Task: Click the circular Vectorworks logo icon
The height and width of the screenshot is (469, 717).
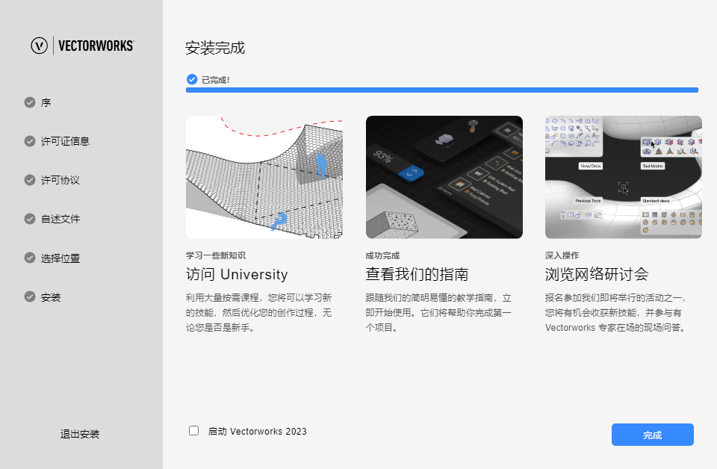Action: pos(38,46)
